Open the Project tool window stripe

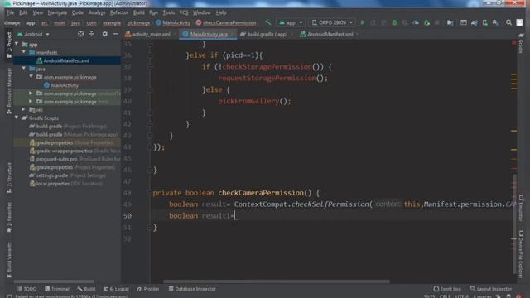pos(9,45)
